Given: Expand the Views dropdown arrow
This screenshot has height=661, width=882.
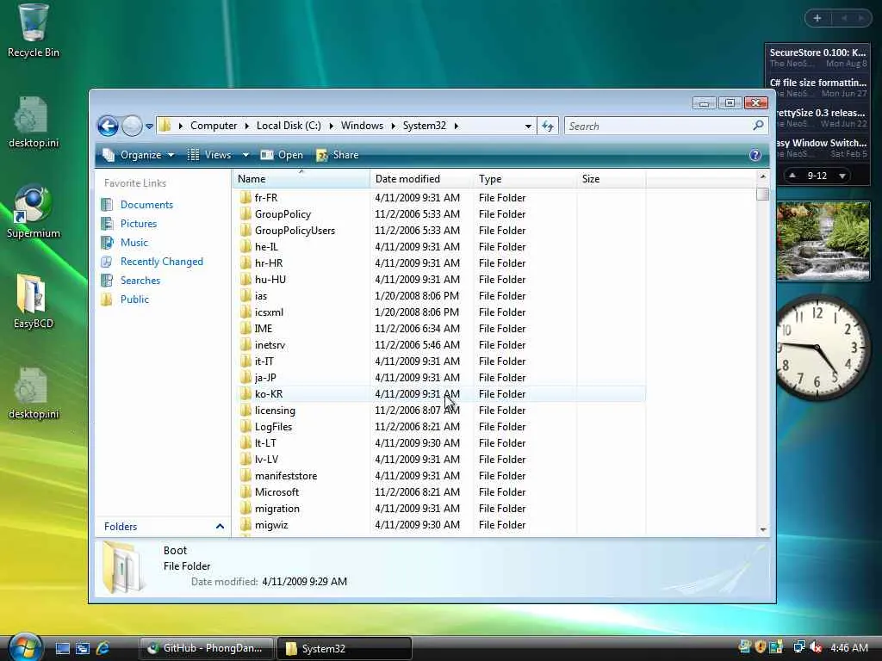Looking at the screenshot, I should tap(245, 155).
